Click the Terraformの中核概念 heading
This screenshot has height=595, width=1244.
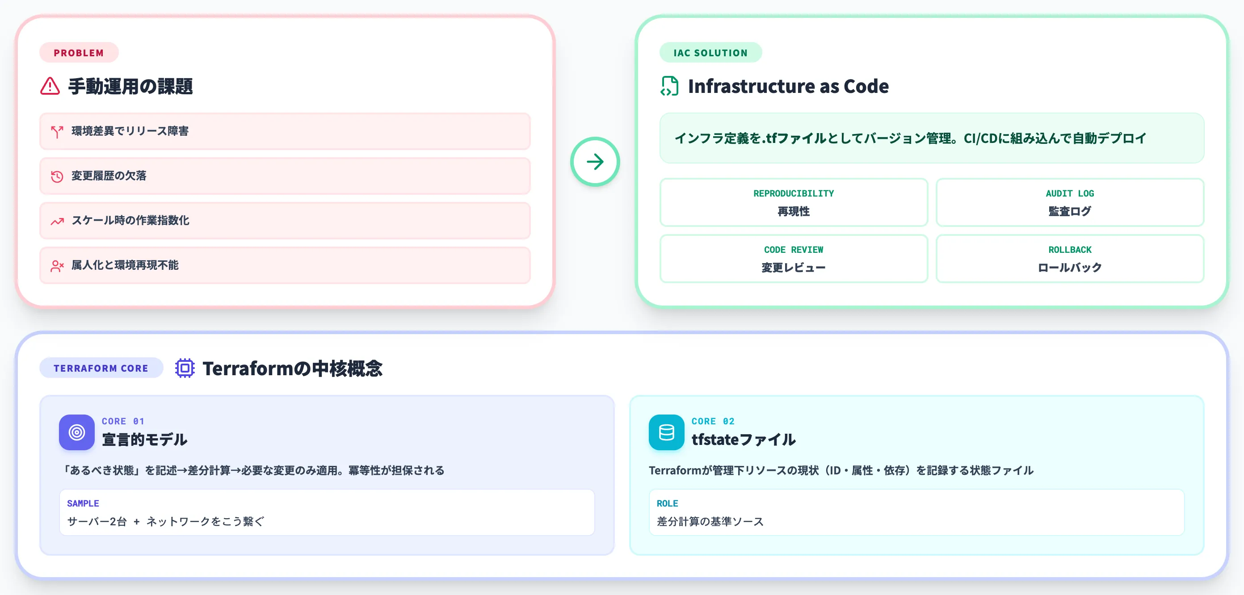292,369
